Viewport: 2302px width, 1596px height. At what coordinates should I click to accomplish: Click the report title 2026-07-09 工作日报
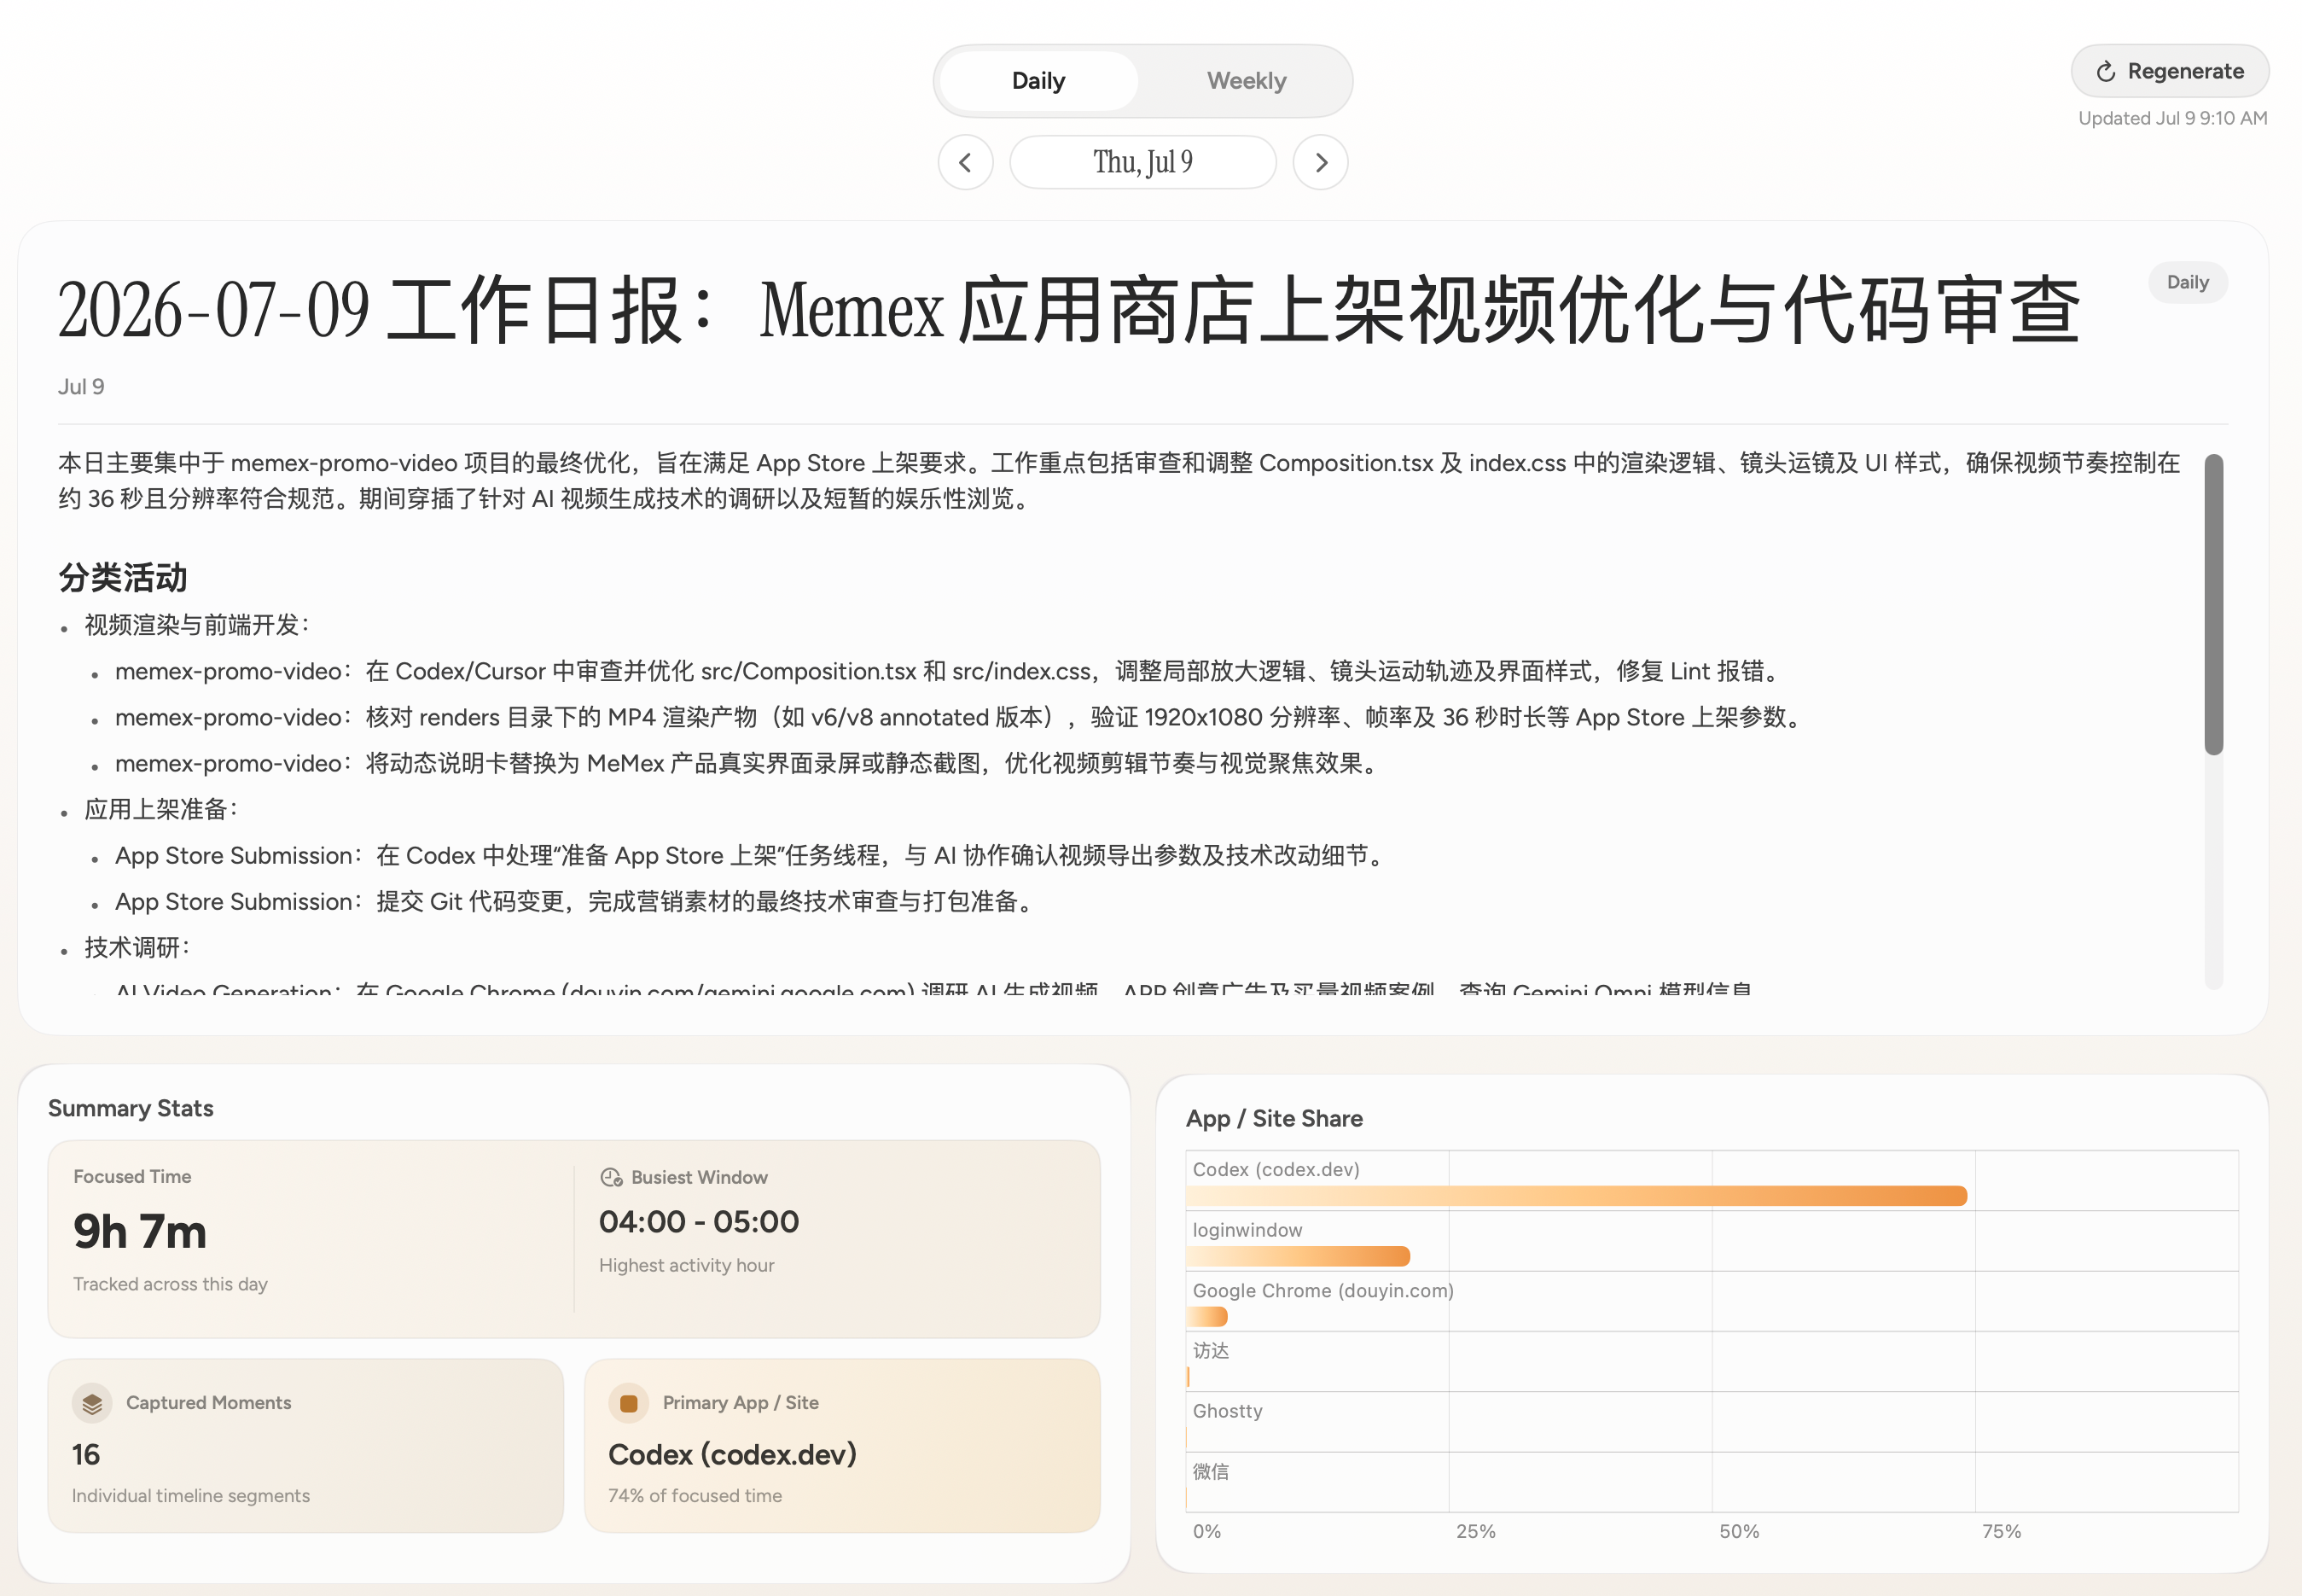click(1068, 310)
